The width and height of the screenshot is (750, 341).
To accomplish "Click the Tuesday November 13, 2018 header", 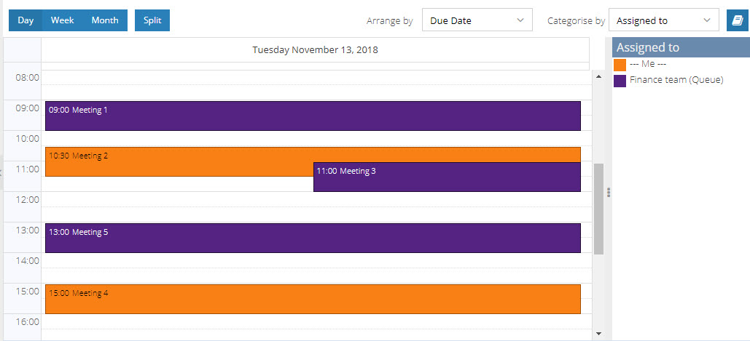I will (x=315, y=50).
